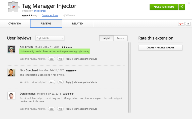Click the Dan Jennings reviewer name
This screenshot has width=192, height=119.
28,94
